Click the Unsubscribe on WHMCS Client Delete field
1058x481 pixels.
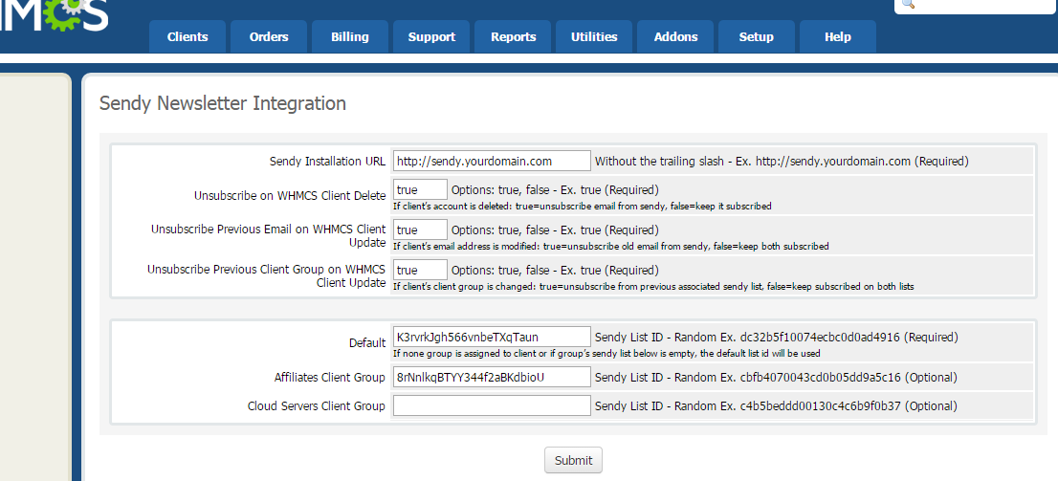tap(420, 189)
